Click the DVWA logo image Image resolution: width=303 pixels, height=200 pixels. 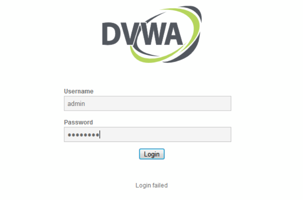(x=152, y=34)
